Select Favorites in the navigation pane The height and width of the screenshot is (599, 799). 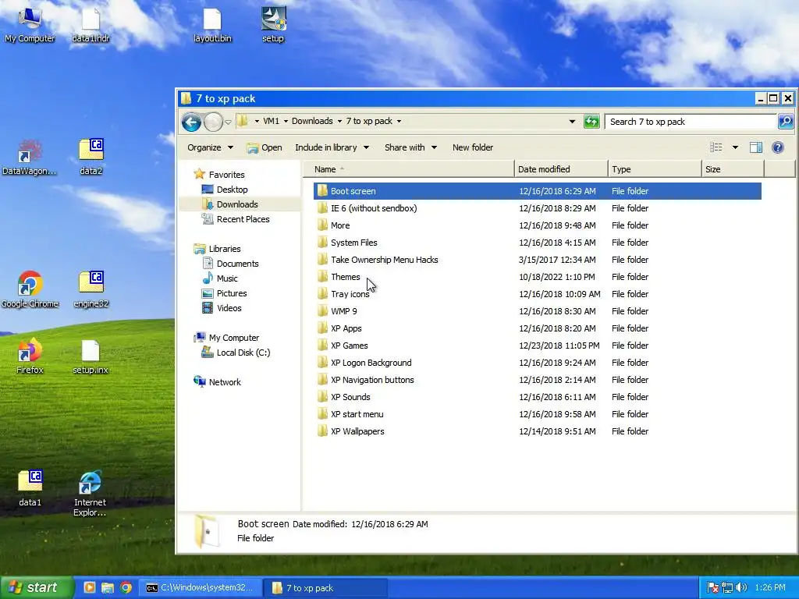[219, 174]
